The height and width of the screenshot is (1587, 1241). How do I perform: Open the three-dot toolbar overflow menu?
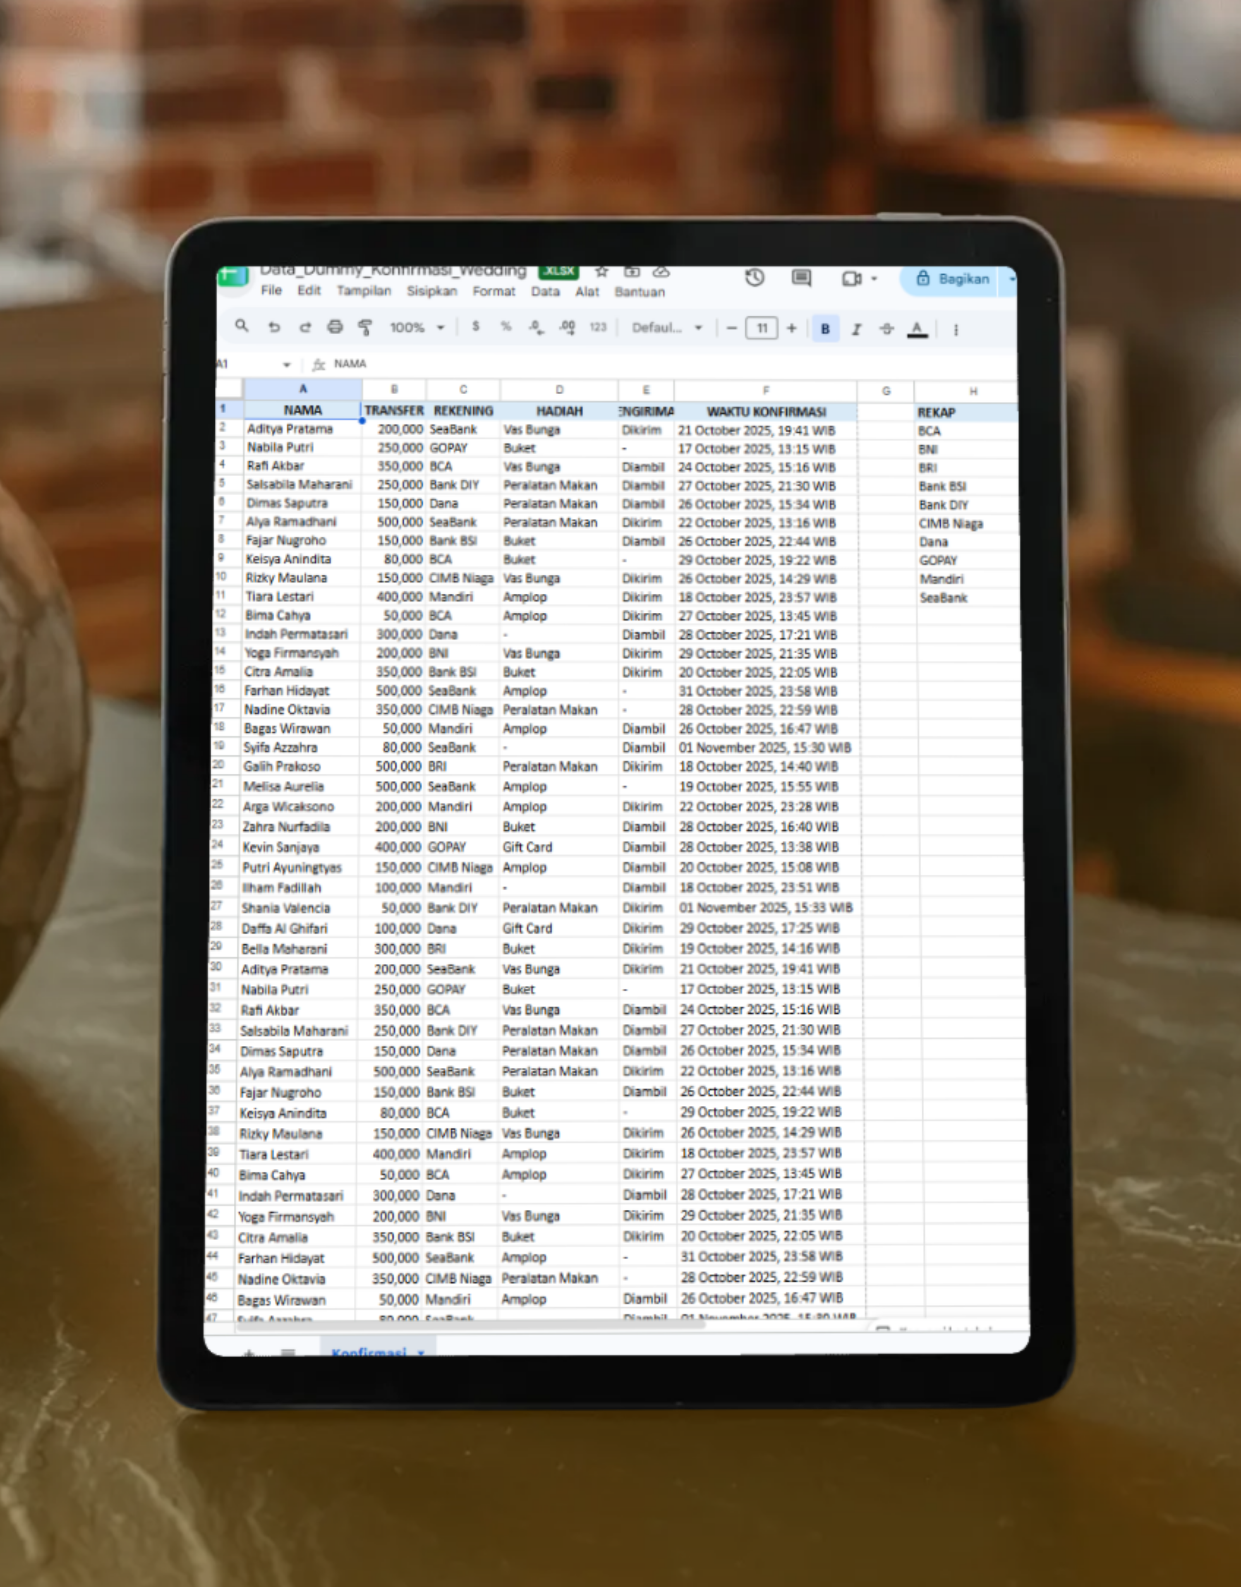tap(956, 330)
